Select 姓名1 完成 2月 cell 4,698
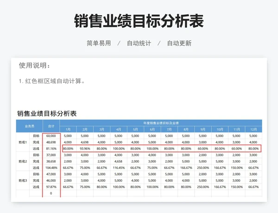 click(x=85, y=142)
